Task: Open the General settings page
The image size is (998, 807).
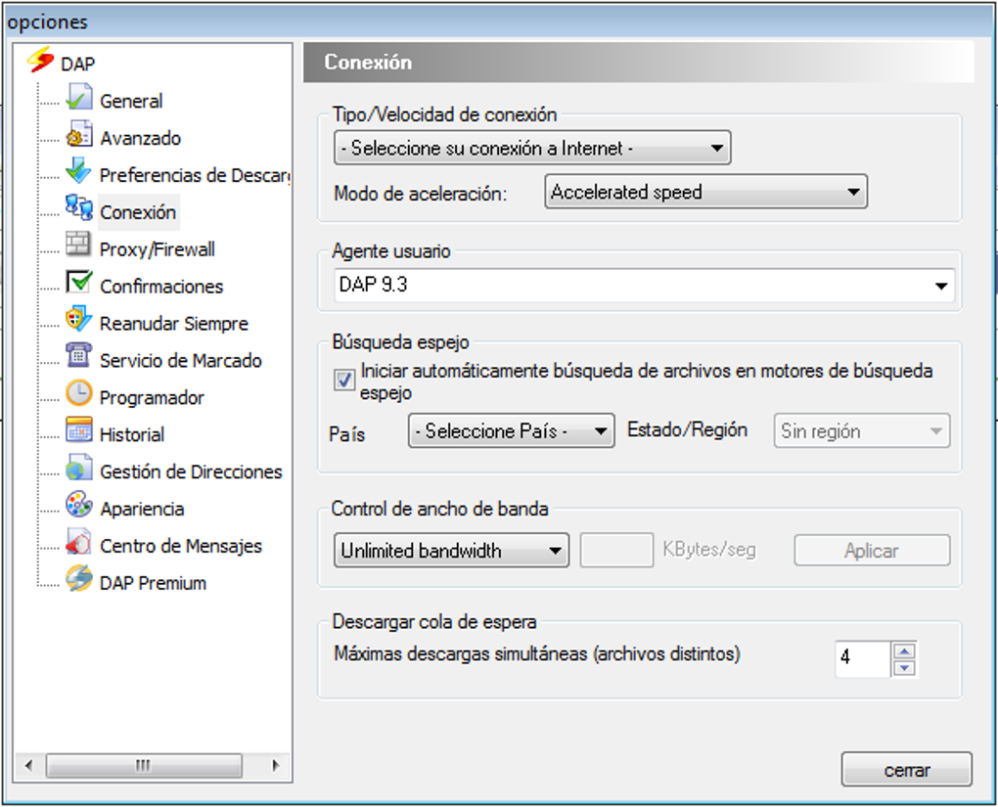Action: [x=131, y=101]
